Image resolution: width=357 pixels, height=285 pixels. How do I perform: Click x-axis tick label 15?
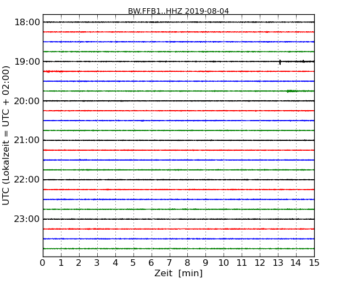[x=314, y=263]
